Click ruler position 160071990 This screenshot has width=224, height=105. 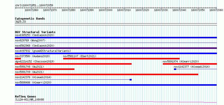87,10
